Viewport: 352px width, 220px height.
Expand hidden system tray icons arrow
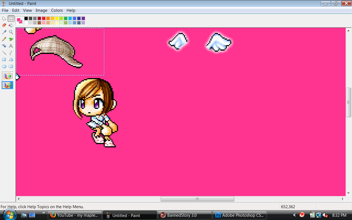click(x=294, y=215)
